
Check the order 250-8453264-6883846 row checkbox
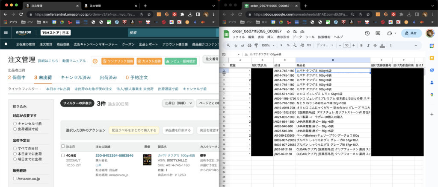(63, 155)
